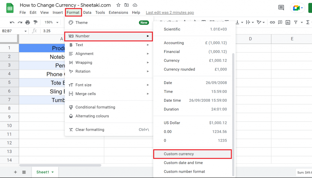
Task: Insert a chart
Action: click(x=288, y=22)
